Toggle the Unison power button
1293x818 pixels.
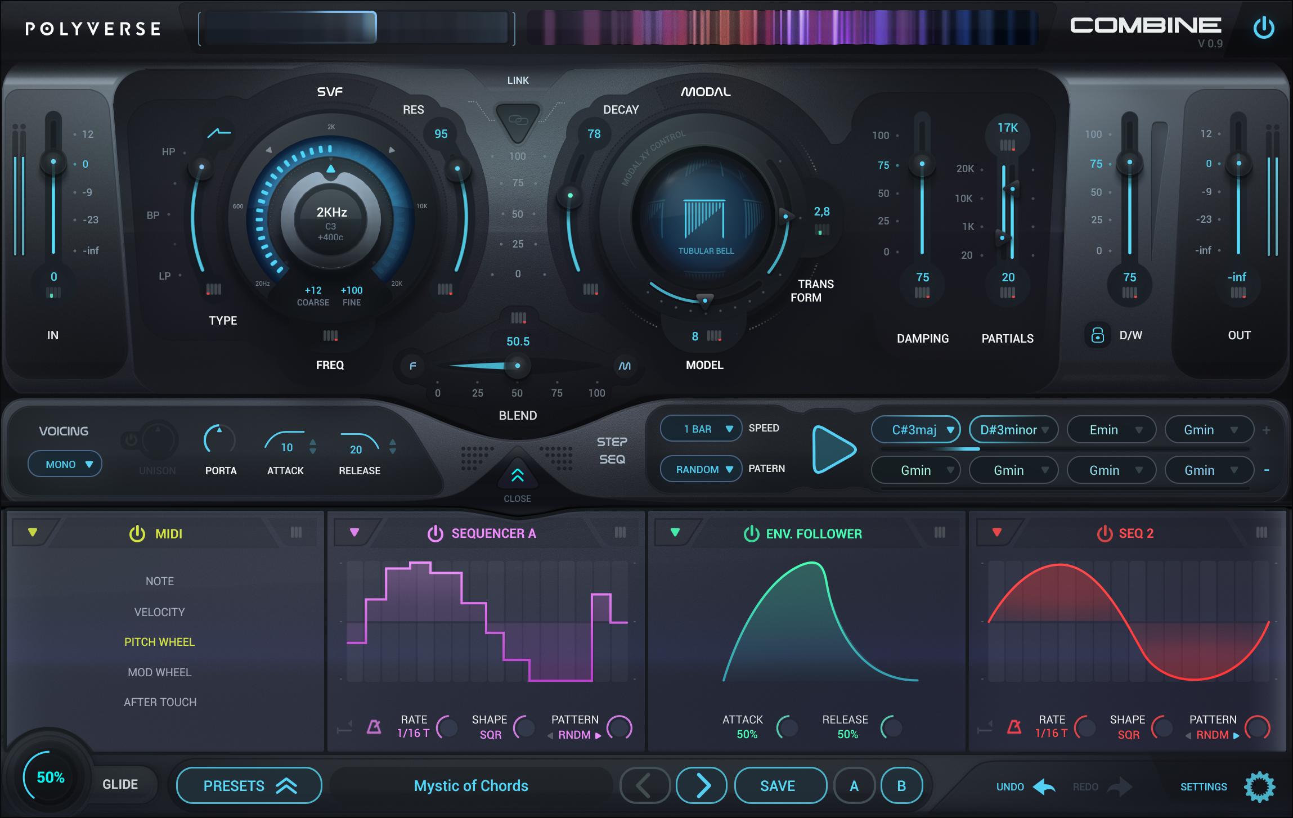pos(131,440)
